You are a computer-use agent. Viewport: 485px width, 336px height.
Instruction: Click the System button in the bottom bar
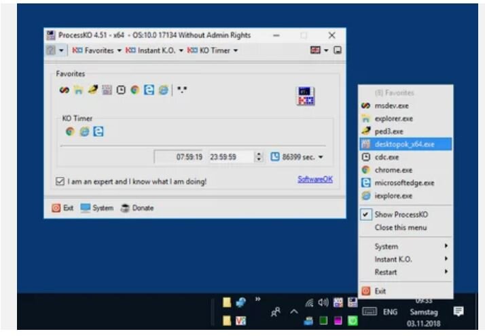coord(97,208)
